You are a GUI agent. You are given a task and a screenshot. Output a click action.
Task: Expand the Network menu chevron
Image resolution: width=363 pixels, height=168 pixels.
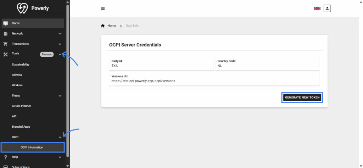[x=60, y=34]
